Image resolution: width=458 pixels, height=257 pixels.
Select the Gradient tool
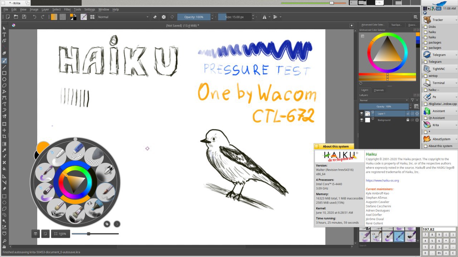click(4, 144)
